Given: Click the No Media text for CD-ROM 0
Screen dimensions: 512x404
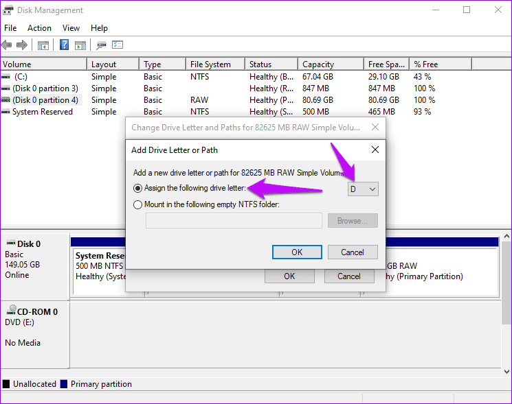Looking at the screenshot, I should tap(23, 343).
